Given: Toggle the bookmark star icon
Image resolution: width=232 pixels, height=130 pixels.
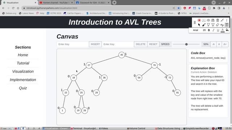Looking at the screenshot, I should (179, 8).
